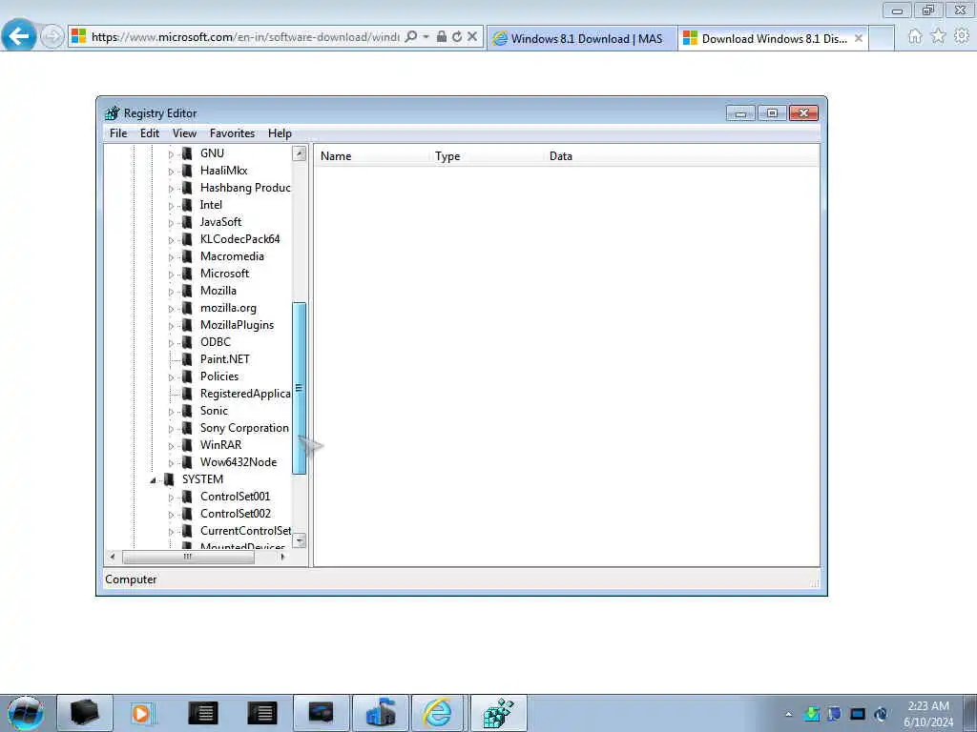Select the SYSTEM hive folder icon
Viewport: 977px width, 732px height.
click(x=169, y=479)
